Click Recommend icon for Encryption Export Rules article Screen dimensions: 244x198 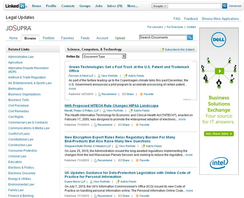coord(95,160)
